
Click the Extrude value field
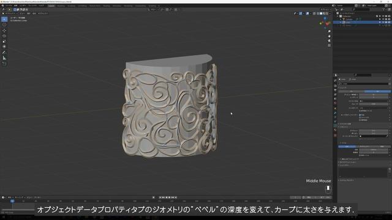click(374, 133)
